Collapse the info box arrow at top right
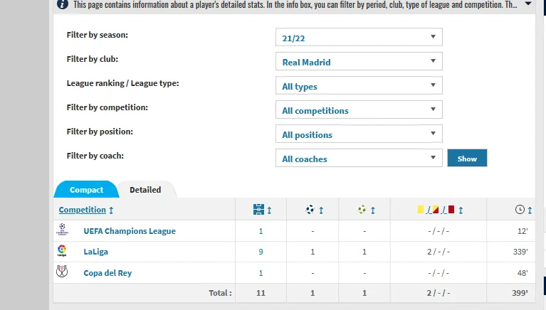 pyautogui.click(x=528, y=4)
